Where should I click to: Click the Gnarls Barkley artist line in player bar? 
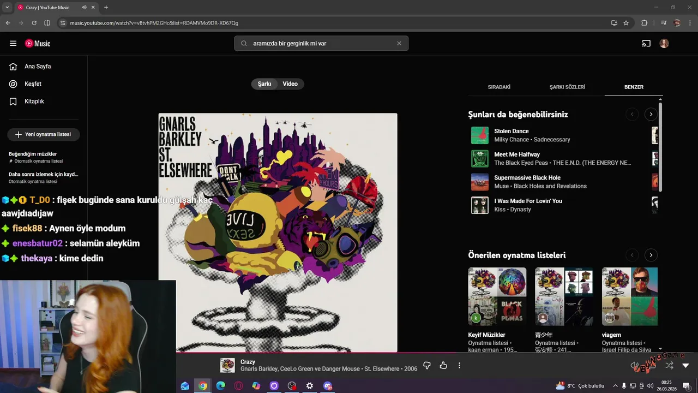pos(329,369)
